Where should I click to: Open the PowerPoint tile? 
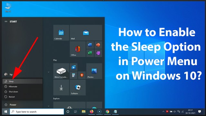(x=98, y=45)
